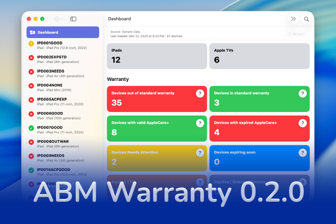The height and width of the screenshot is (224, 336).
Task: Choose the IPD005ACPEXP device entry
Action: [x=63, y=101]
